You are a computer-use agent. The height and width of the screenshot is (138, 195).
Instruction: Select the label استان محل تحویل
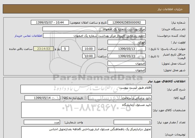pos(173,64)
